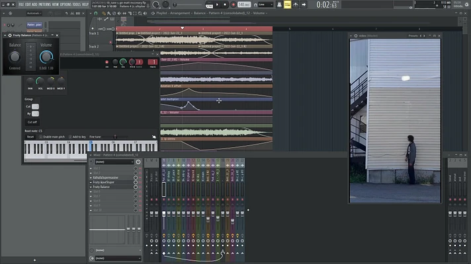Click the Cut self button

tap(32, 122)
